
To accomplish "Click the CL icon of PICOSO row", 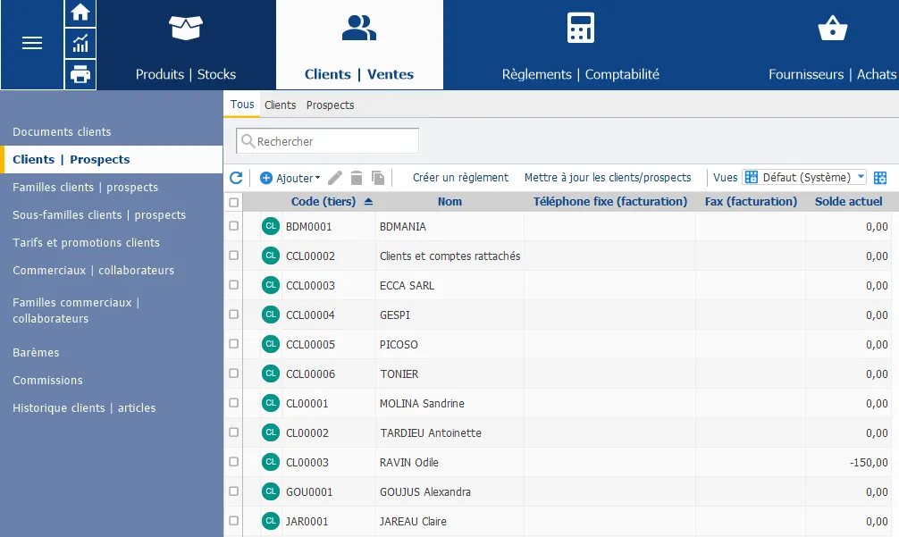I will coord(271,344).
